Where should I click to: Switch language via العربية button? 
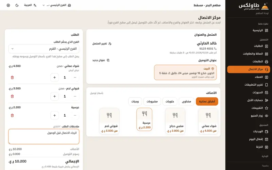click(30, 5)
